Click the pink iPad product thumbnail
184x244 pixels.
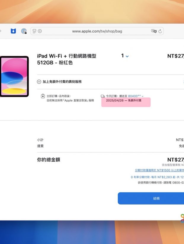tap(14, 76)
